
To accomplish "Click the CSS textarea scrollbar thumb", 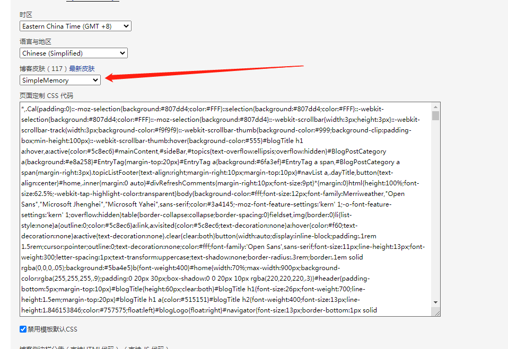I will pos(435,116).
